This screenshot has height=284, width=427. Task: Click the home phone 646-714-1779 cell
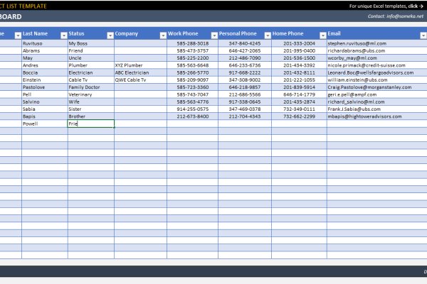(x=299, y=94)
